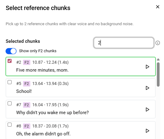Screen dimensions: 164x139
Task: Select the 'School!' chunk text
Action: coord(24,91)
